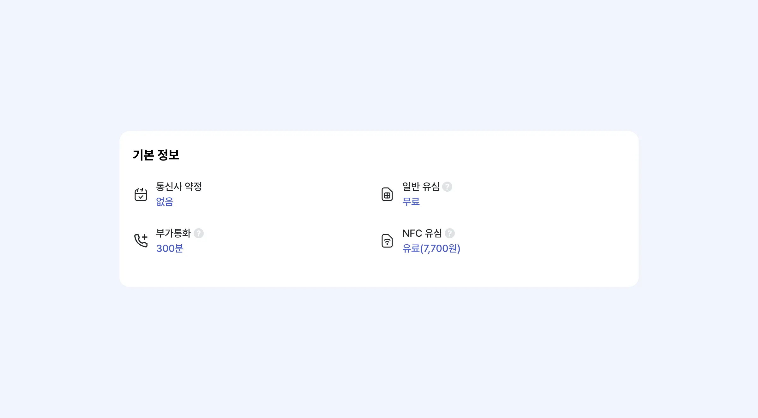Image resolution: width=758 pixels, height=418 pixels.
Task: Click the 300분 additional call value
Action: (x=170, y=248)
